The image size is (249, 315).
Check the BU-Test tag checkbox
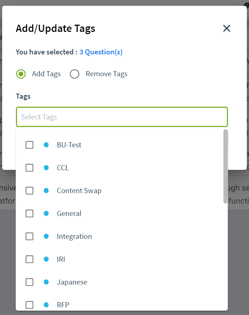click(x=29, y=145)
